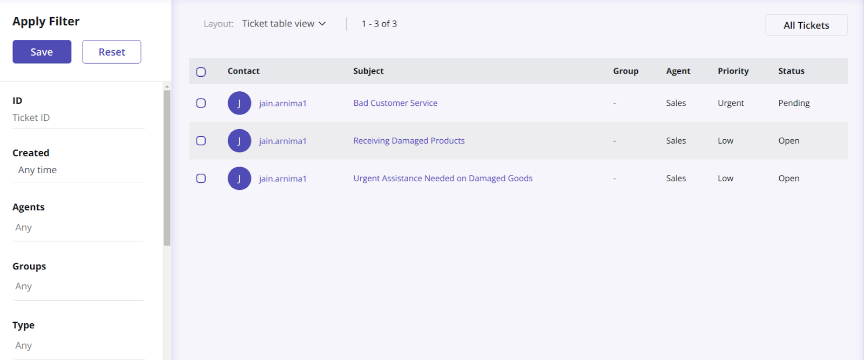
Task: Click avatar icon for Receiving Damaged Products ticket
Action: pos(239,141)
